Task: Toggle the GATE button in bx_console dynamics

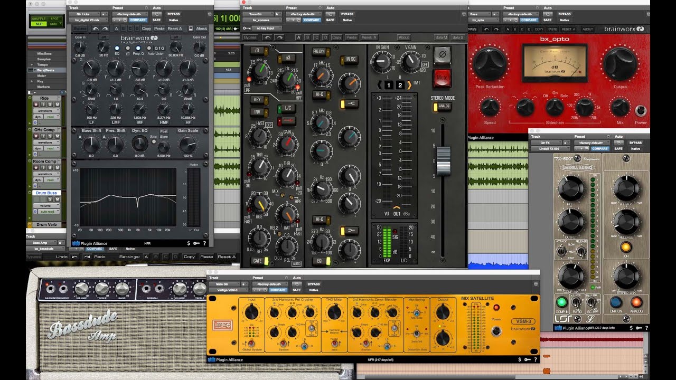Action: pyautogui.click(x=259, y=261)
